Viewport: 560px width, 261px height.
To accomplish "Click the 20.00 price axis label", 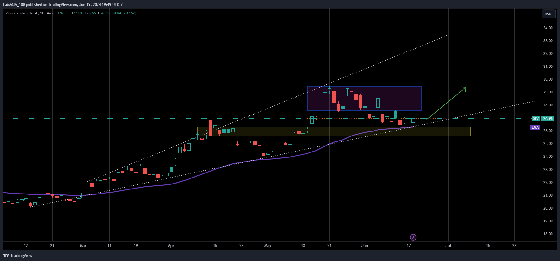I will pyautogui.click(x=548, y=208).
